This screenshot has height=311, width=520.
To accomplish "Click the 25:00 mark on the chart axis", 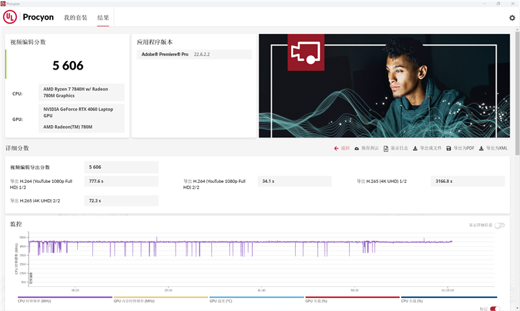I will tap(168, 290).
